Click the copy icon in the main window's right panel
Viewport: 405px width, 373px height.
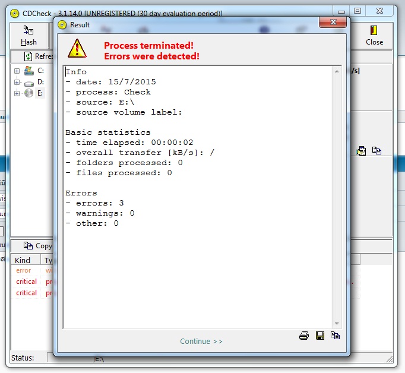click(x=376, y=151)
